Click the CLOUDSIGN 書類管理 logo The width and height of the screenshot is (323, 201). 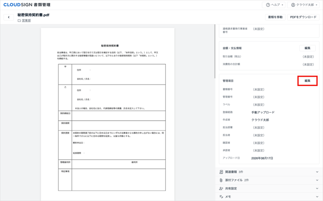27,5
